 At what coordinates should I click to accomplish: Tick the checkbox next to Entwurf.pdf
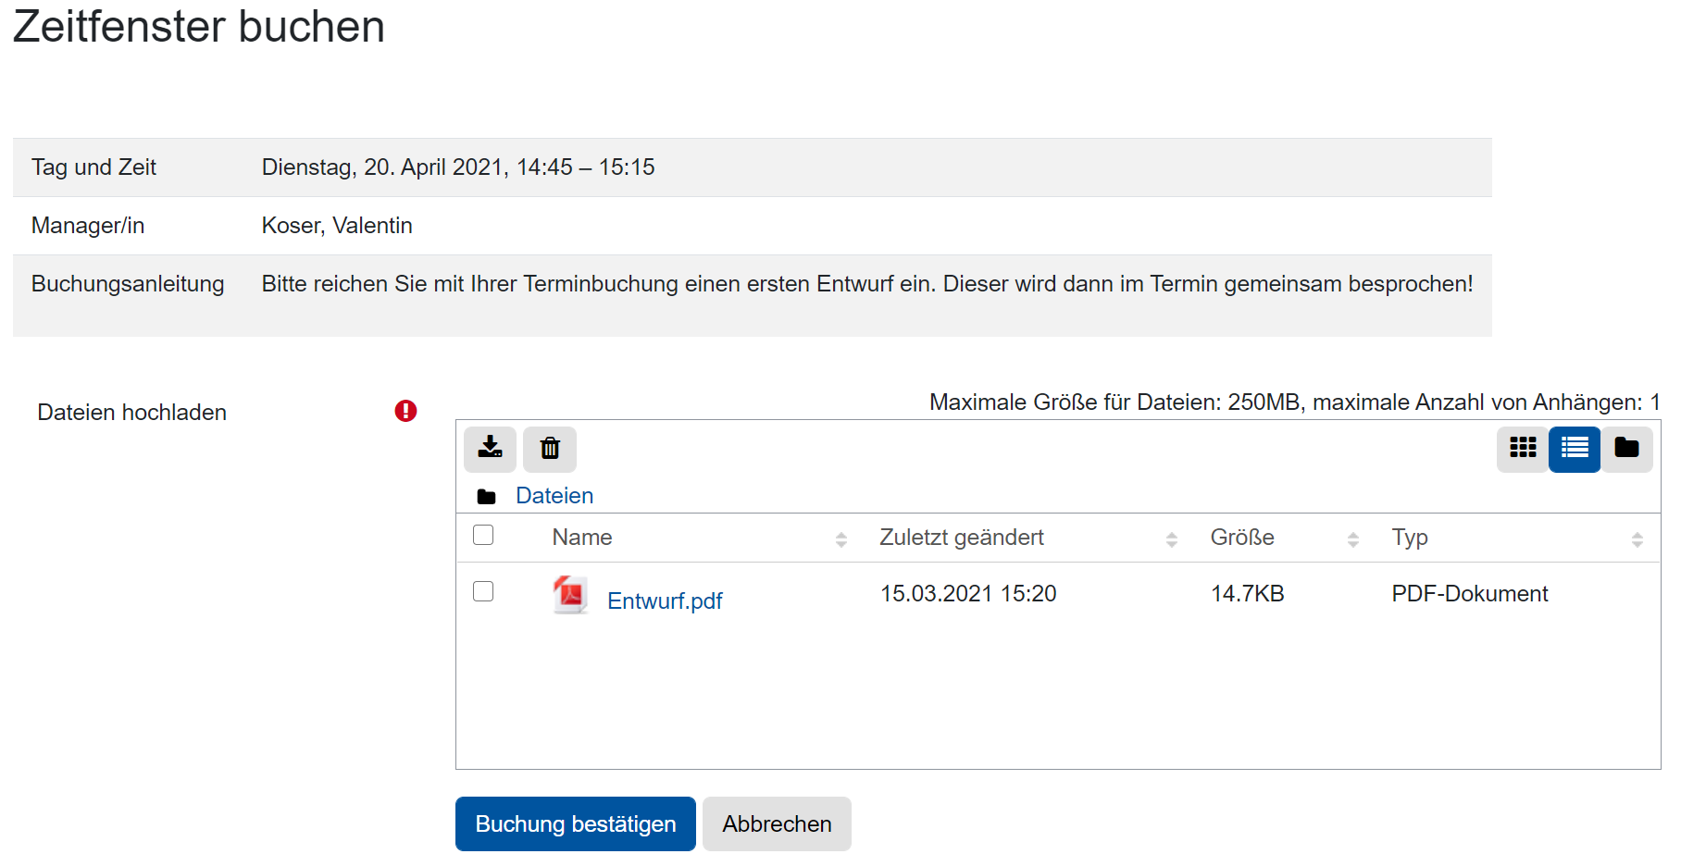482,591
